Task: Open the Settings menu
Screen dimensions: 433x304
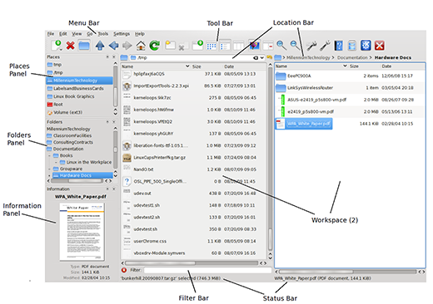Action: (122, 34)
